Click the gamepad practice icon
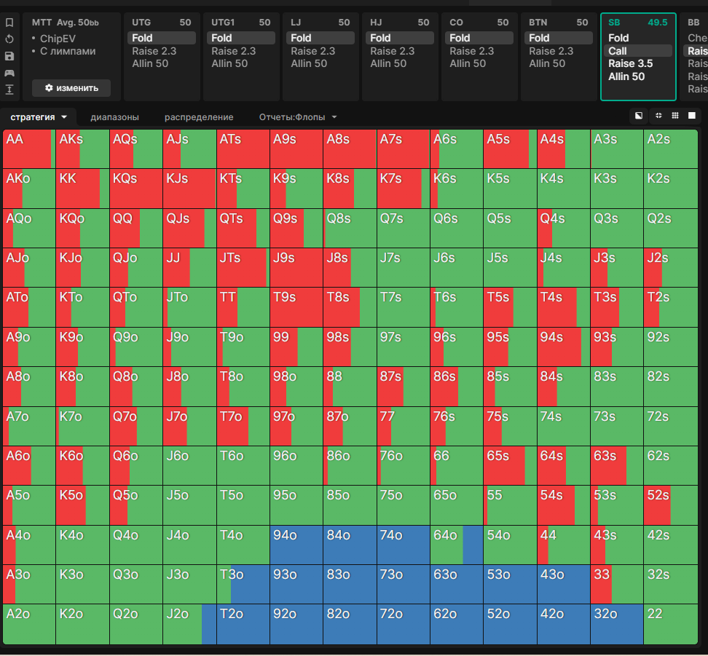 pos(9,73)
